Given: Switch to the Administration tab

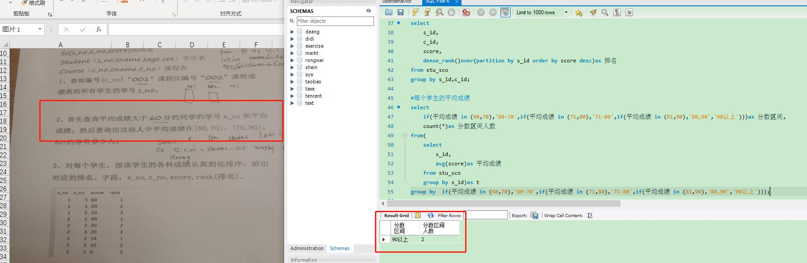Looking at the screenshot, I should [307, 248].
